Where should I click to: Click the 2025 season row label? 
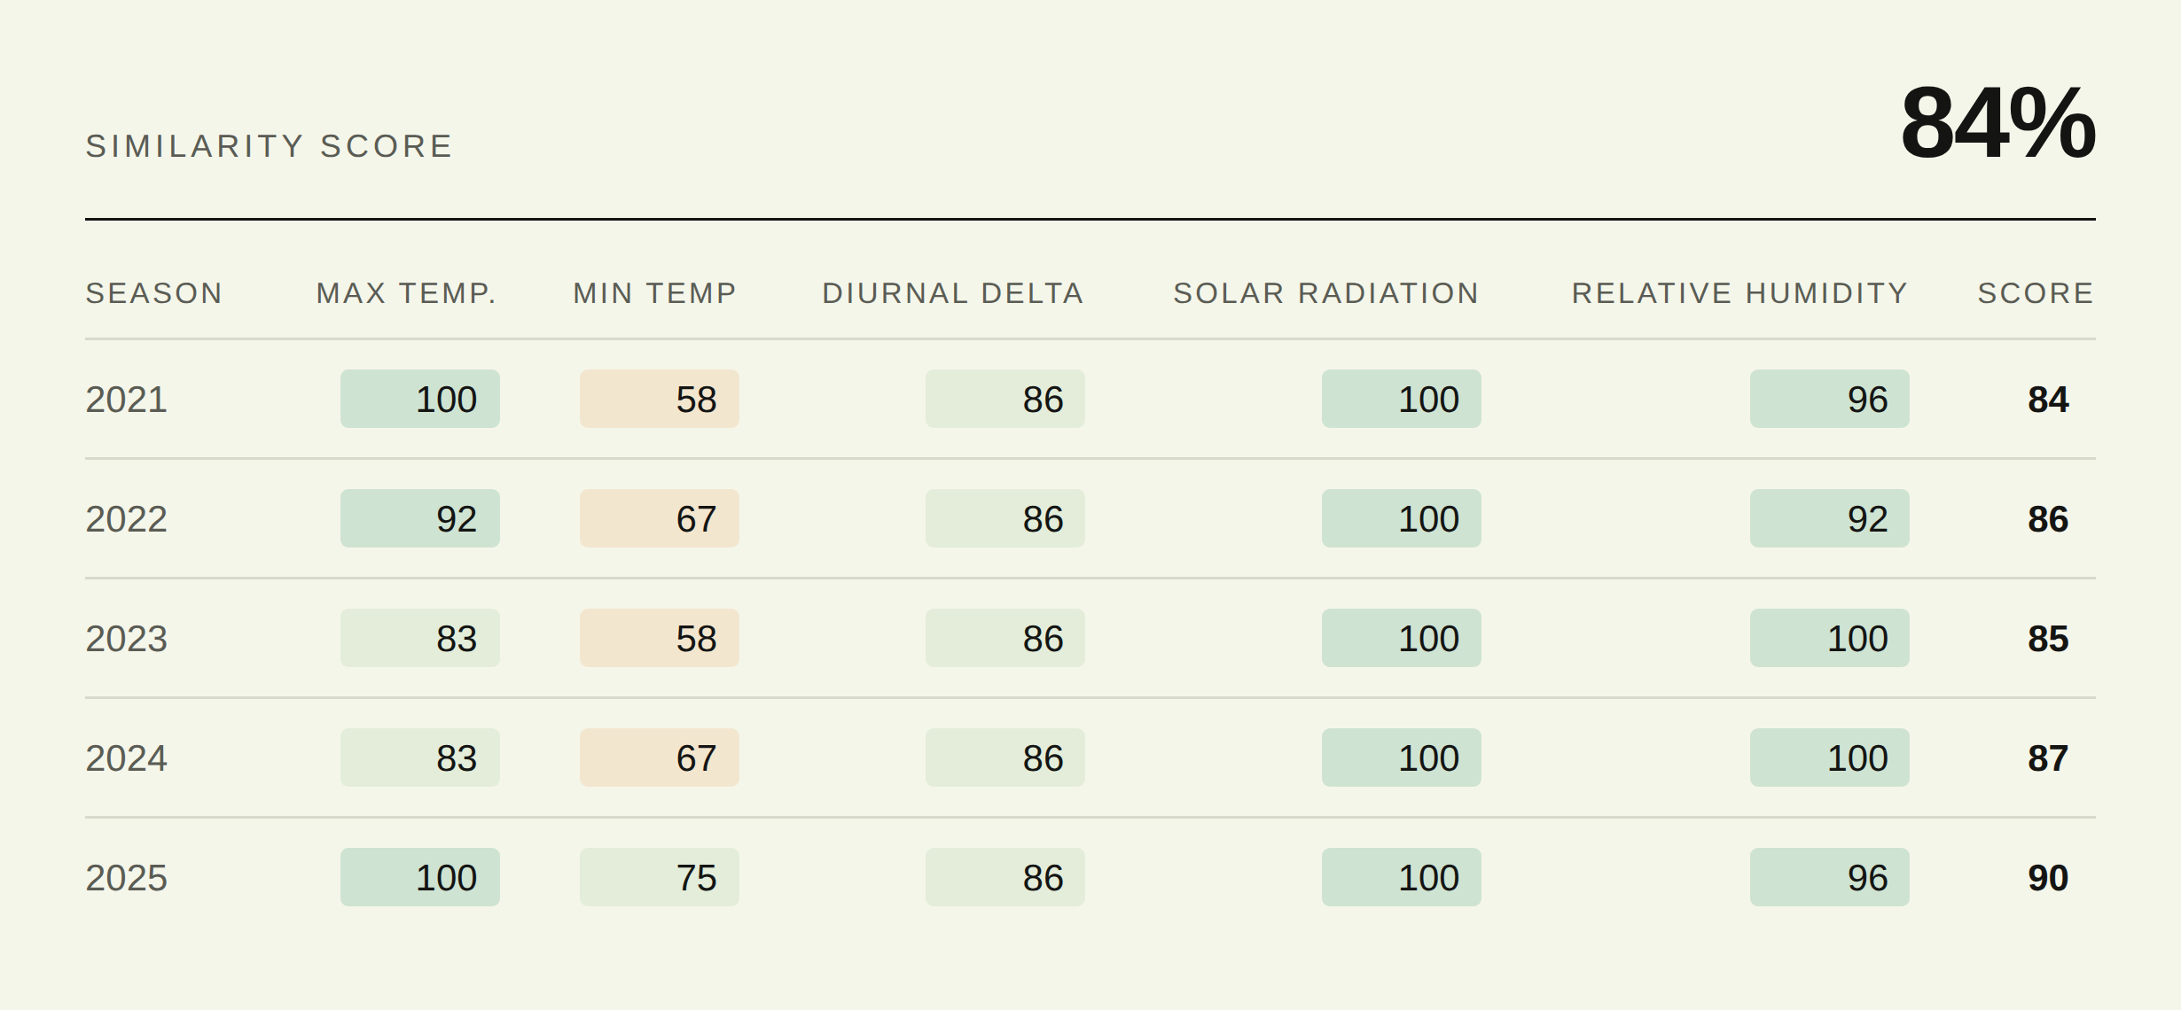126,878
